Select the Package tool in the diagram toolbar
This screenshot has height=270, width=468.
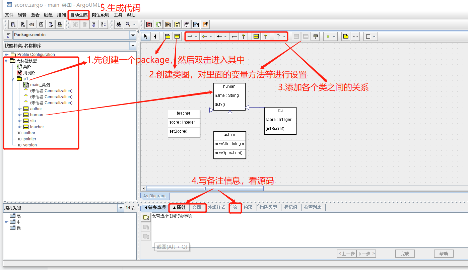(x=167, y=36)
